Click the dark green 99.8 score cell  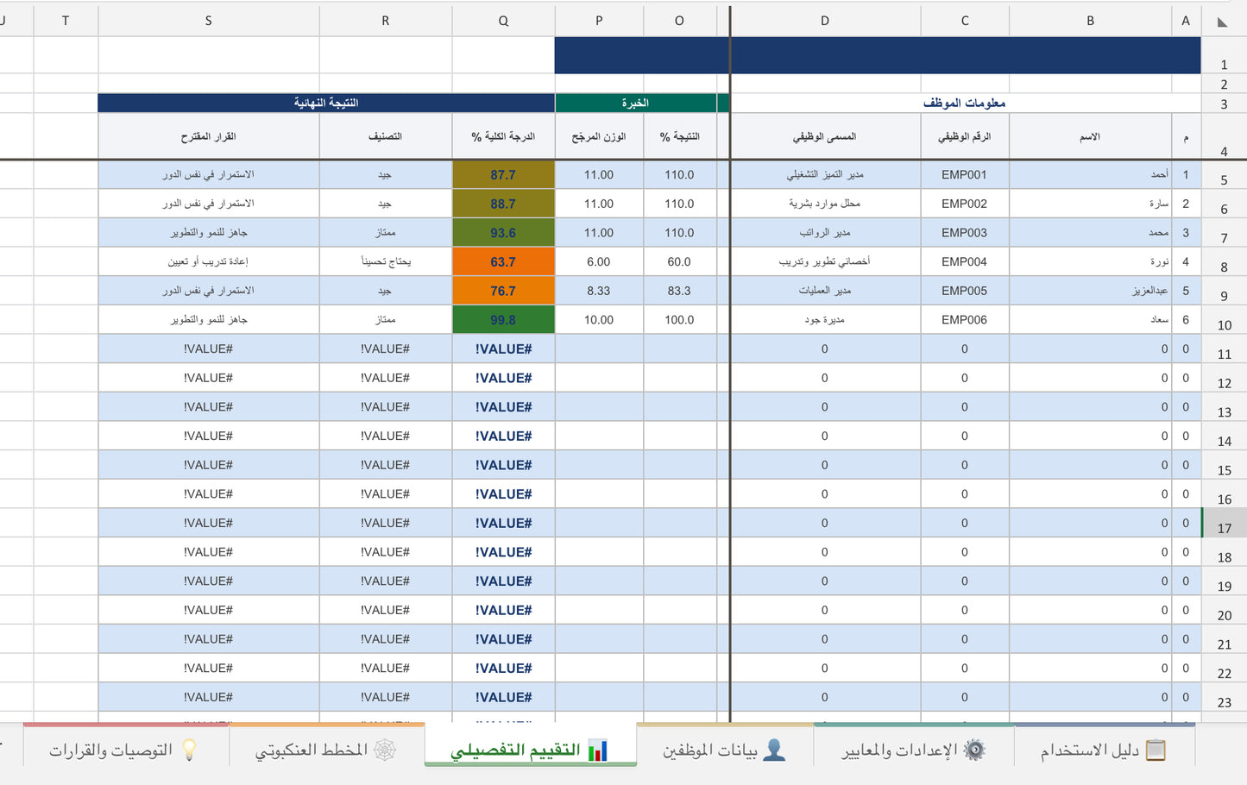click(503, 320)
